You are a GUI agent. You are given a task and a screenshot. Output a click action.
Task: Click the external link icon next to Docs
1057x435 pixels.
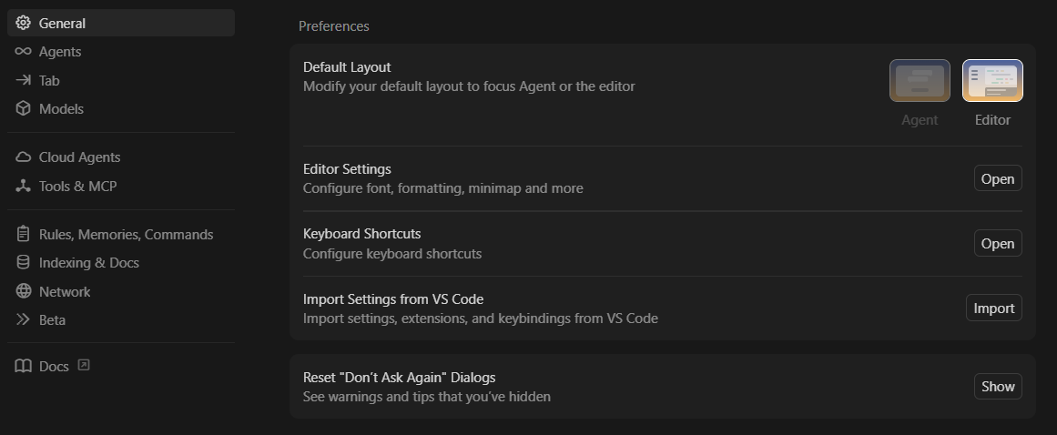click(x=84, y=365)
